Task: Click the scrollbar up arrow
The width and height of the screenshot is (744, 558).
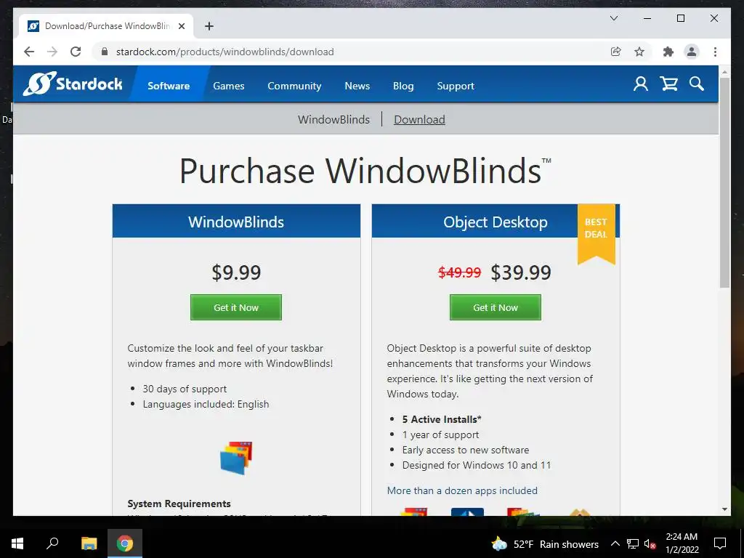Action: pos(724,72)
